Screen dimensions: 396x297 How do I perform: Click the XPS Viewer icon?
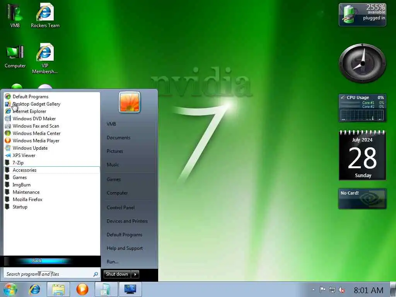[x=8, y=155]
